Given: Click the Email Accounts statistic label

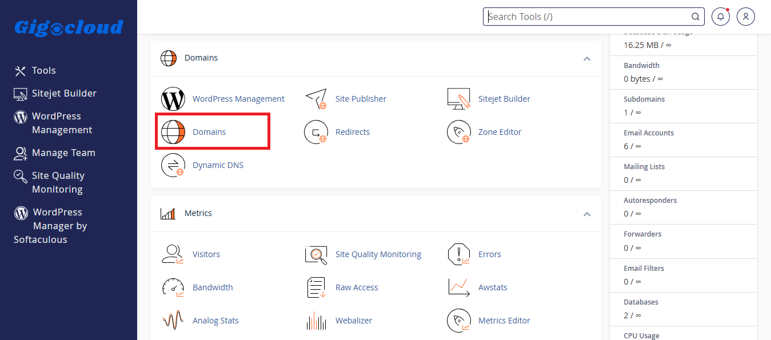Looking at the screenshot, I should coord(649,133).
